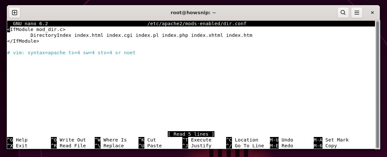Image resolution: width=387 pixels, height=157 pixels.
Task: Close the terminal window
Action: click(372, 13)
